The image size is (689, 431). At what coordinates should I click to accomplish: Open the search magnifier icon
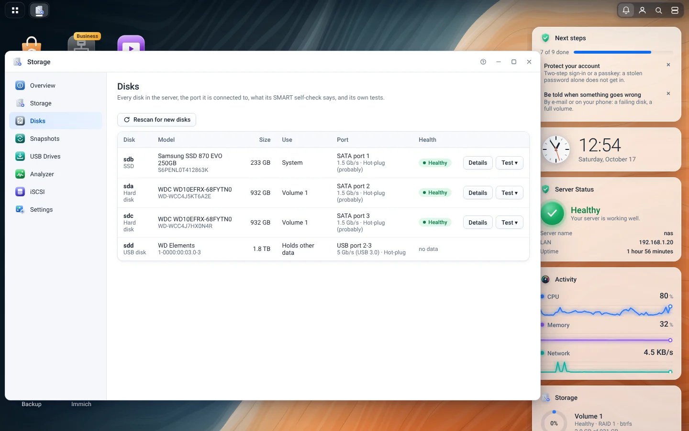[658, 10]
